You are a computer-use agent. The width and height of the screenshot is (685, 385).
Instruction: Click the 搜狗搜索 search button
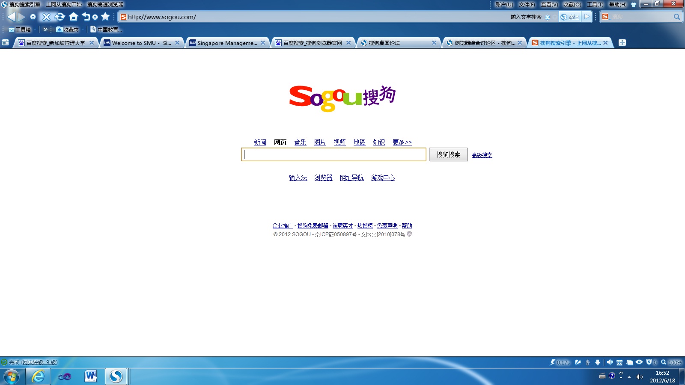click(448, 154)
